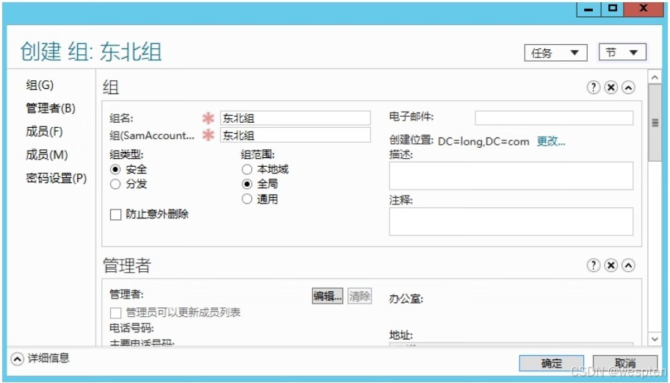
Task: Maximize the 创建 组 window
Action: [613, 9]
